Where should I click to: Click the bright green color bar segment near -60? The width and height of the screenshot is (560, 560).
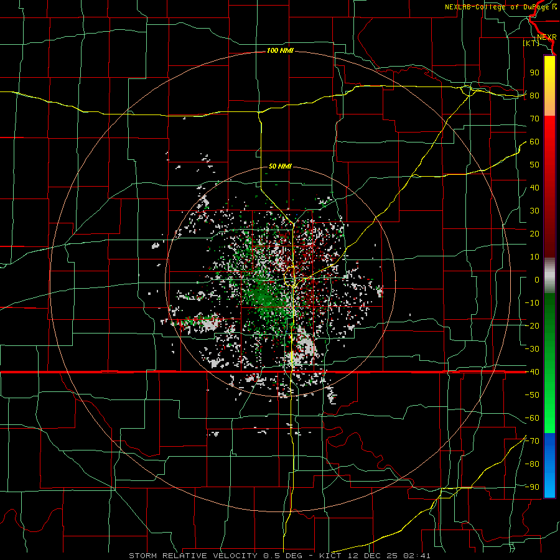point(549,418)
